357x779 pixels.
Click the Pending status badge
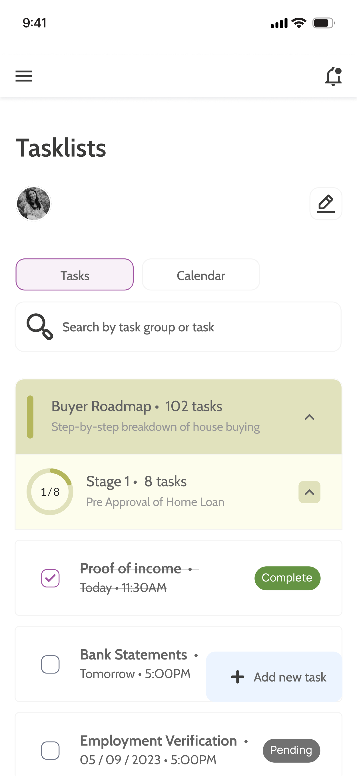pos(291,750)
